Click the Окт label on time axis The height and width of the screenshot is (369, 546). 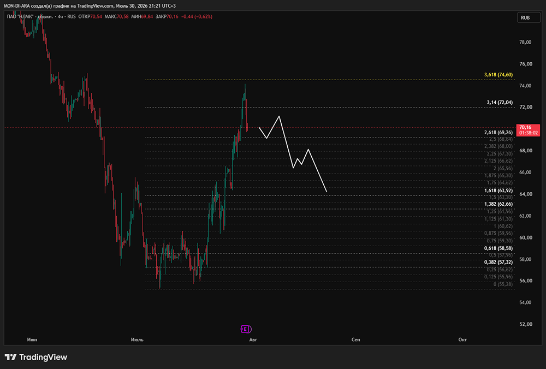pos(462,340)
